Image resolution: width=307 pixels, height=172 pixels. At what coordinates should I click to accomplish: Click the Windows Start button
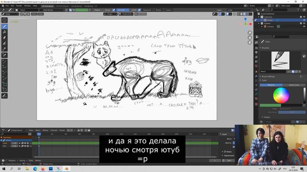point(4,169)
